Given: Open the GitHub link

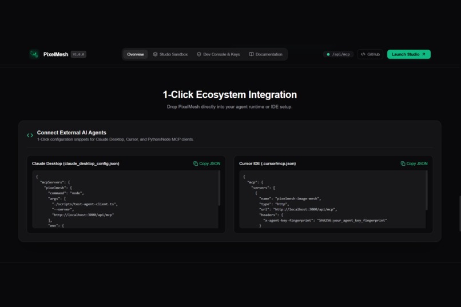Looking at the screenshot, I should pos(370,54).
